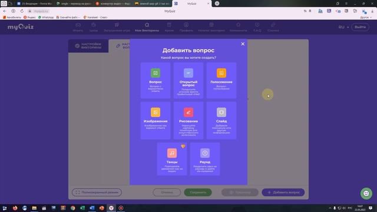Reload the page with the refresh icon
The image size is (377, 212).
click(x=22, y=11)
